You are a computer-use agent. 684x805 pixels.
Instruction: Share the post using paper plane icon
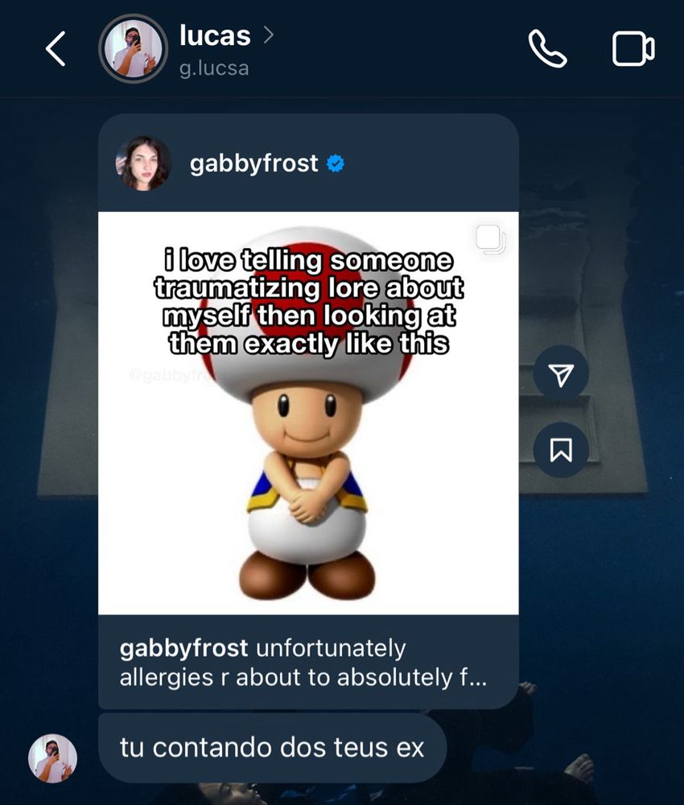pyautogui.click(x=561, y=374)
